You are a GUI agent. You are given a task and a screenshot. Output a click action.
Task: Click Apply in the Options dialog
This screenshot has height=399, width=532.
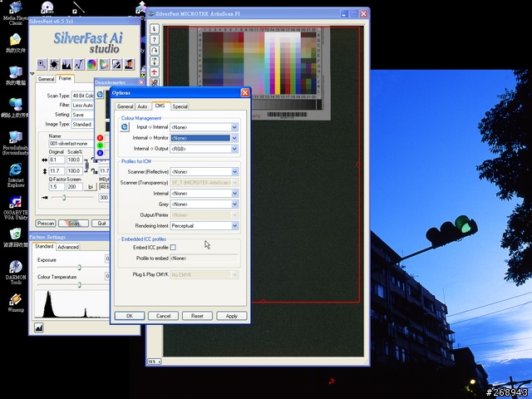coord(232,316)
